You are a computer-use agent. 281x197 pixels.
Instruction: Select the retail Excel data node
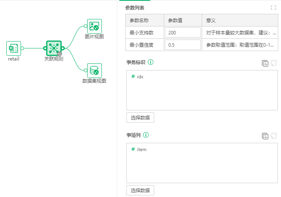13,48
